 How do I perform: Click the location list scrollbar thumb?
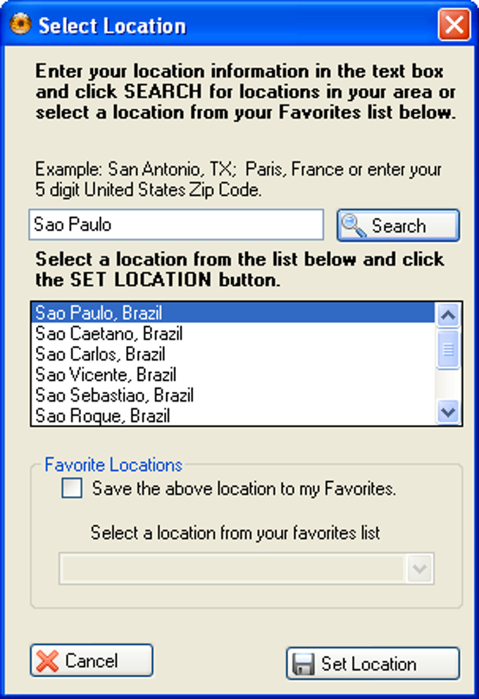[x=448, y=349]
